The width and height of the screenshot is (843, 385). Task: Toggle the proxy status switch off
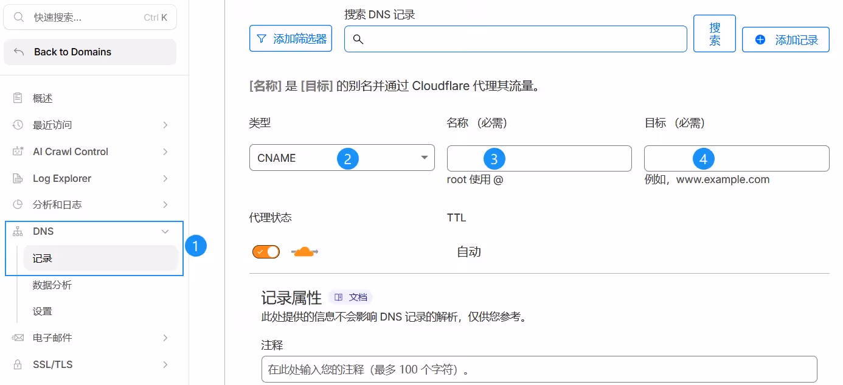(266, 252)
